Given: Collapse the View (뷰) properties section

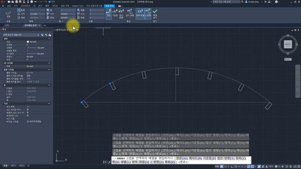Looking at the screenshot, I should pyautogui.click(x=49, y=85).
